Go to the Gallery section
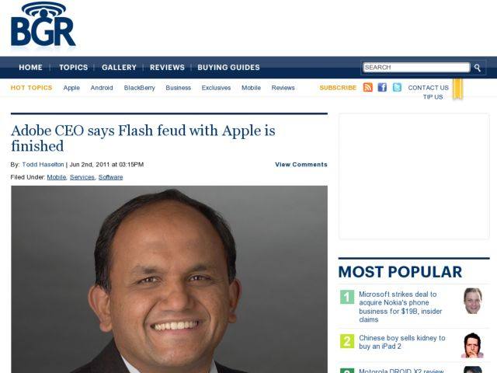 pos(119,68)
